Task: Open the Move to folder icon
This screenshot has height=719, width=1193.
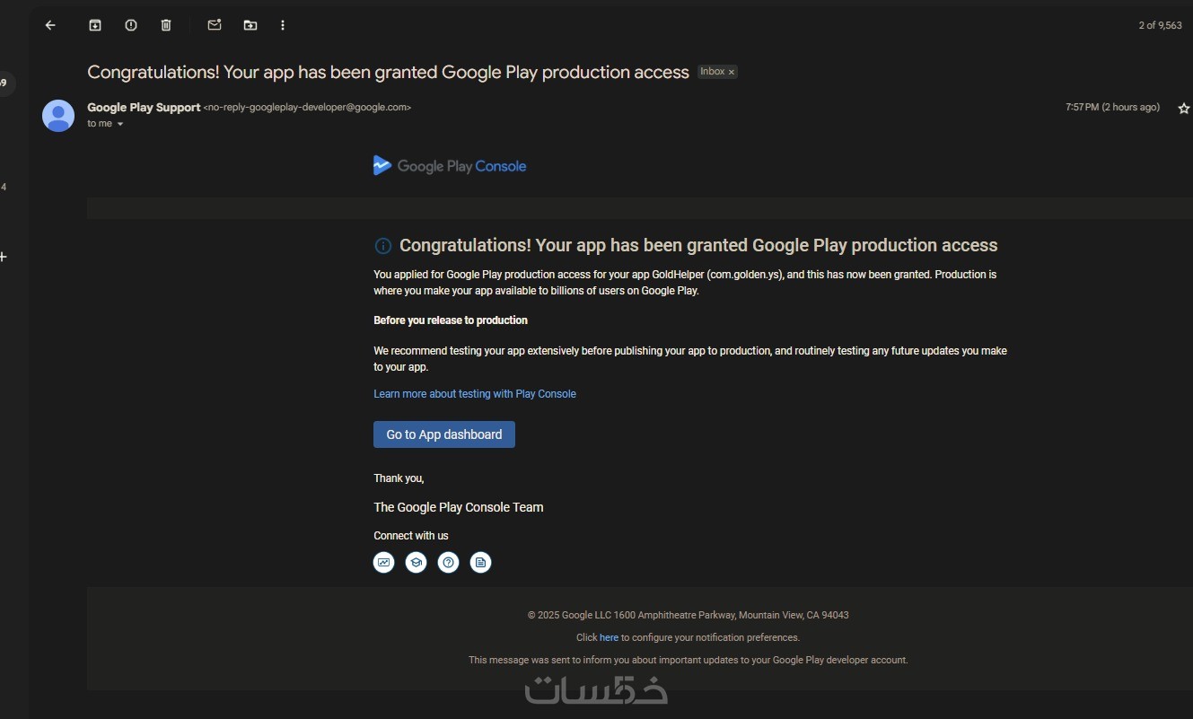Action: point(250,25)
